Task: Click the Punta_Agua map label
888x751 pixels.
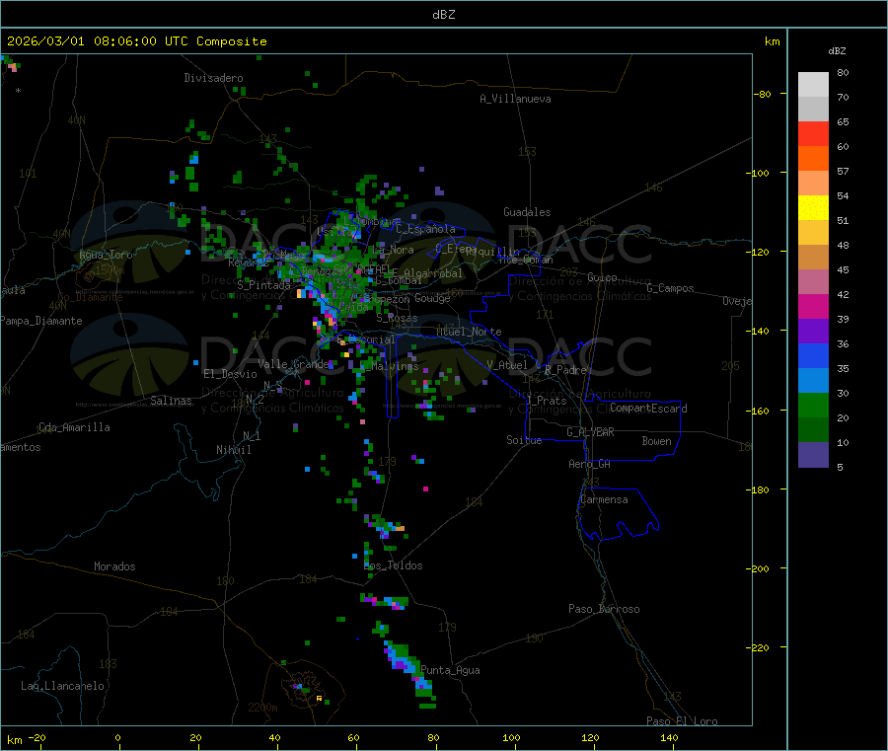Action: pyautogui.click(x=450, y=670)
